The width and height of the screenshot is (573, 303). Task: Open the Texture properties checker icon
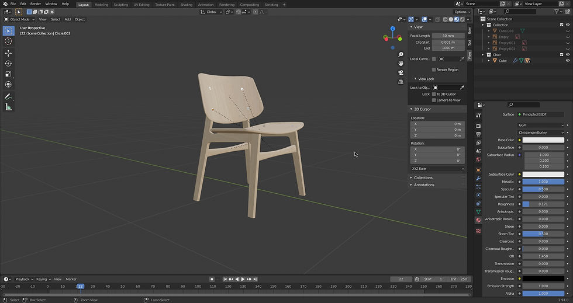478,231
